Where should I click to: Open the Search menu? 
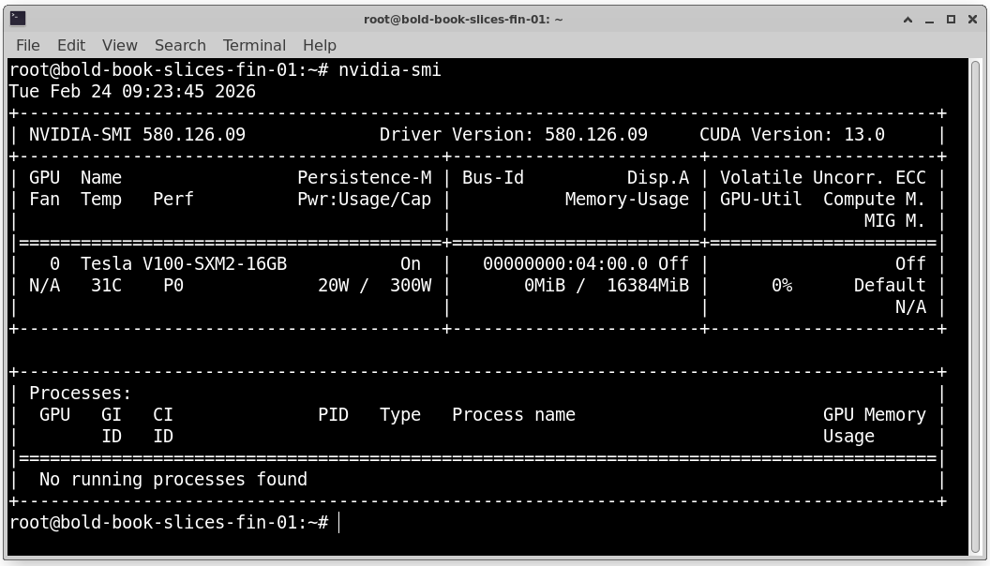point(180,45)
